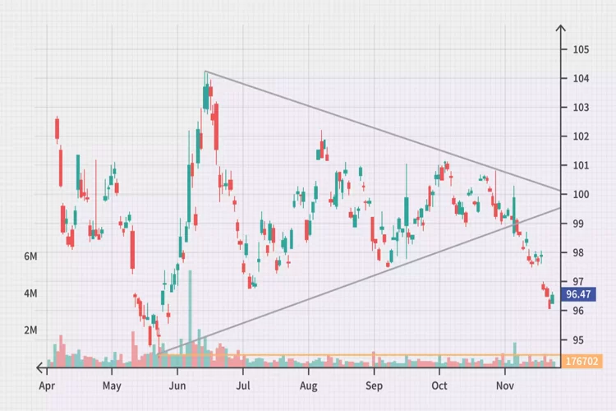Click the 6M volume axis label
This screenshot has height=411, width=616.
[30, 256]
